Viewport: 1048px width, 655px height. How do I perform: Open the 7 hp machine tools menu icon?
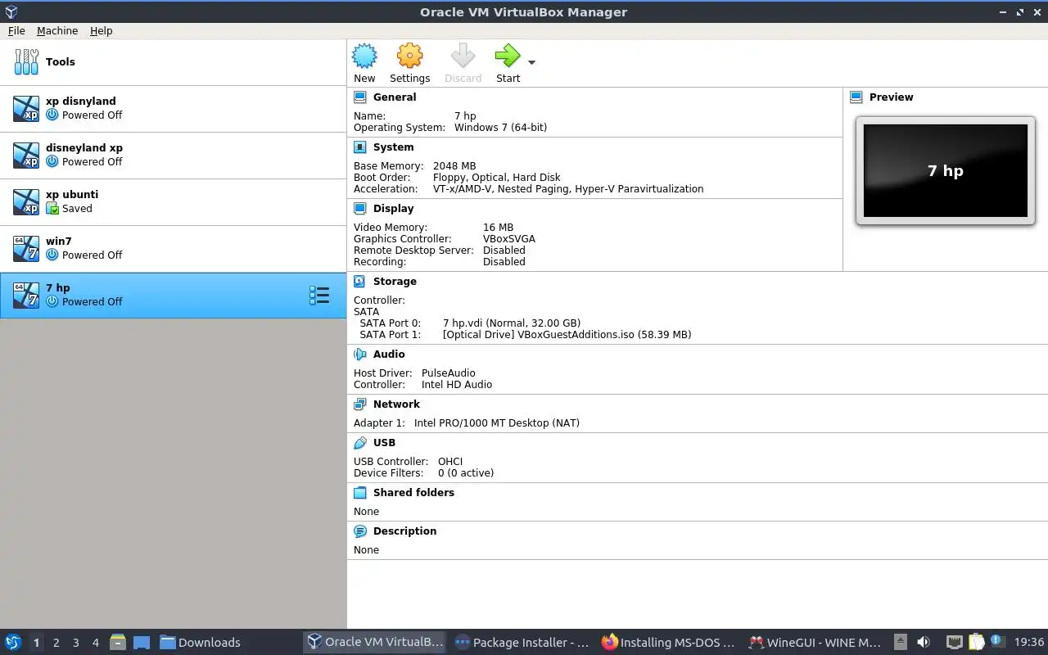[319, 296]
